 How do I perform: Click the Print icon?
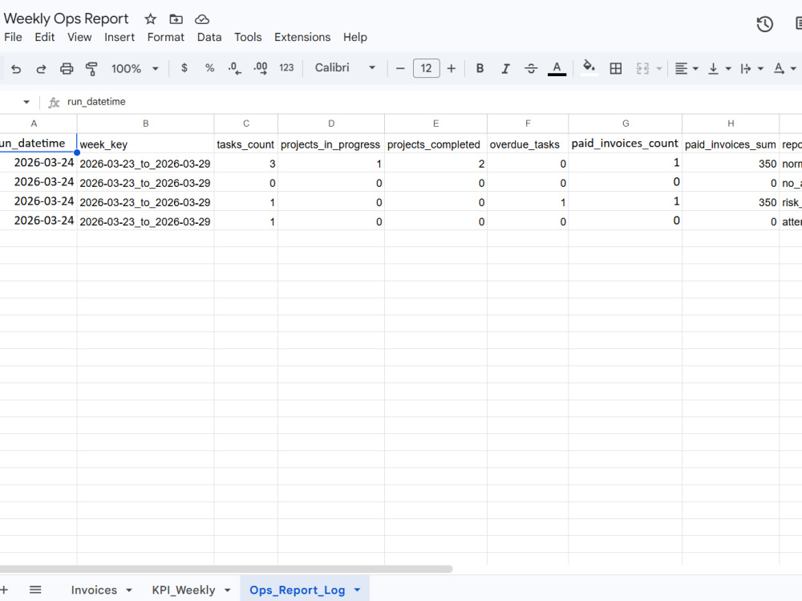pyautogui.click(x=67, y=68)
